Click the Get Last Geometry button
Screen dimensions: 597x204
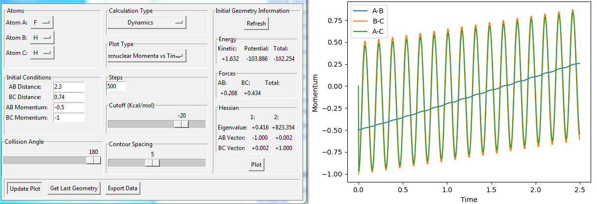74,188
